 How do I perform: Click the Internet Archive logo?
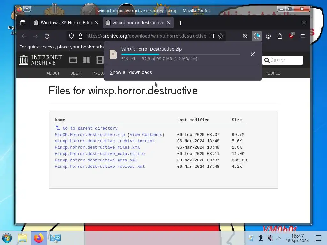(x=41, y=60)
